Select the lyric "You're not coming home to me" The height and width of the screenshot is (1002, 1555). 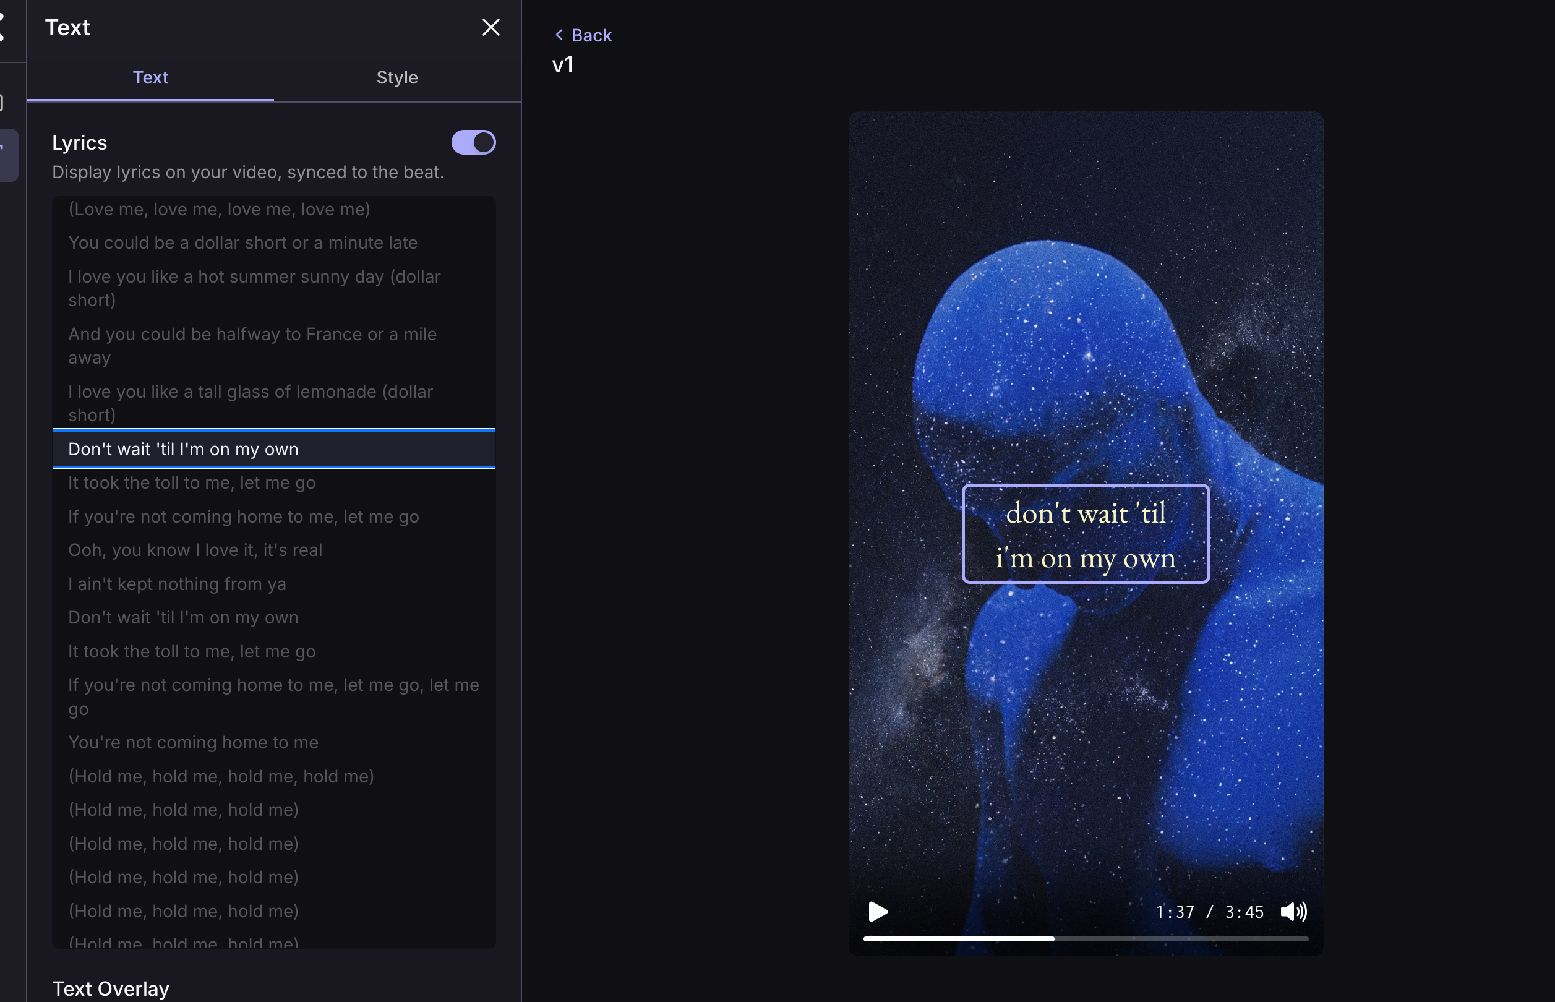(x=193, y=742)
